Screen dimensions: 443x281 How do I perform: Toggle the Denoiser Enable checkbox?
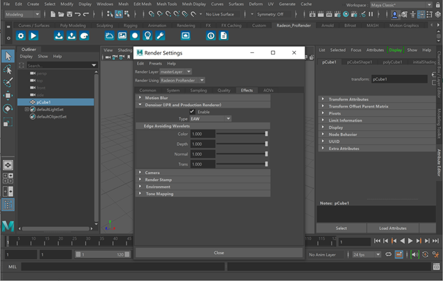[x=192, y=112]
